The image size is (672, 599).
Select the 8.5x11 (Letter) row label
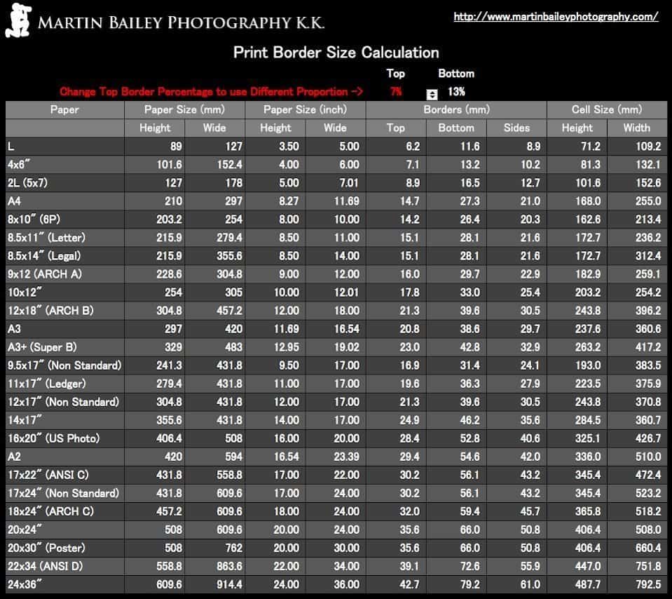[x=46, y=237]
